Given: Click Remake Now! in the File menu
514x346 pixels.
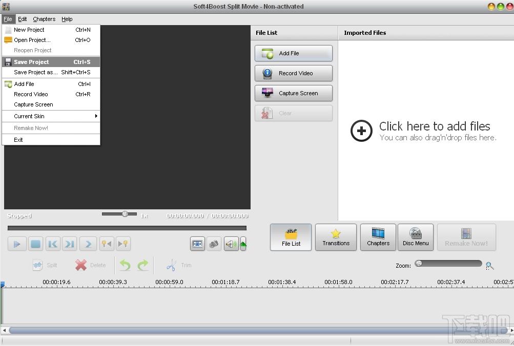Looking at the screenshot, I should (51, 128).
